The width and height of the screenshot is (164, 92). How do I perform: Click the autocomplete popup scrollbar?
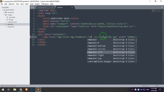pyautogui.click(x=136, y=40)
